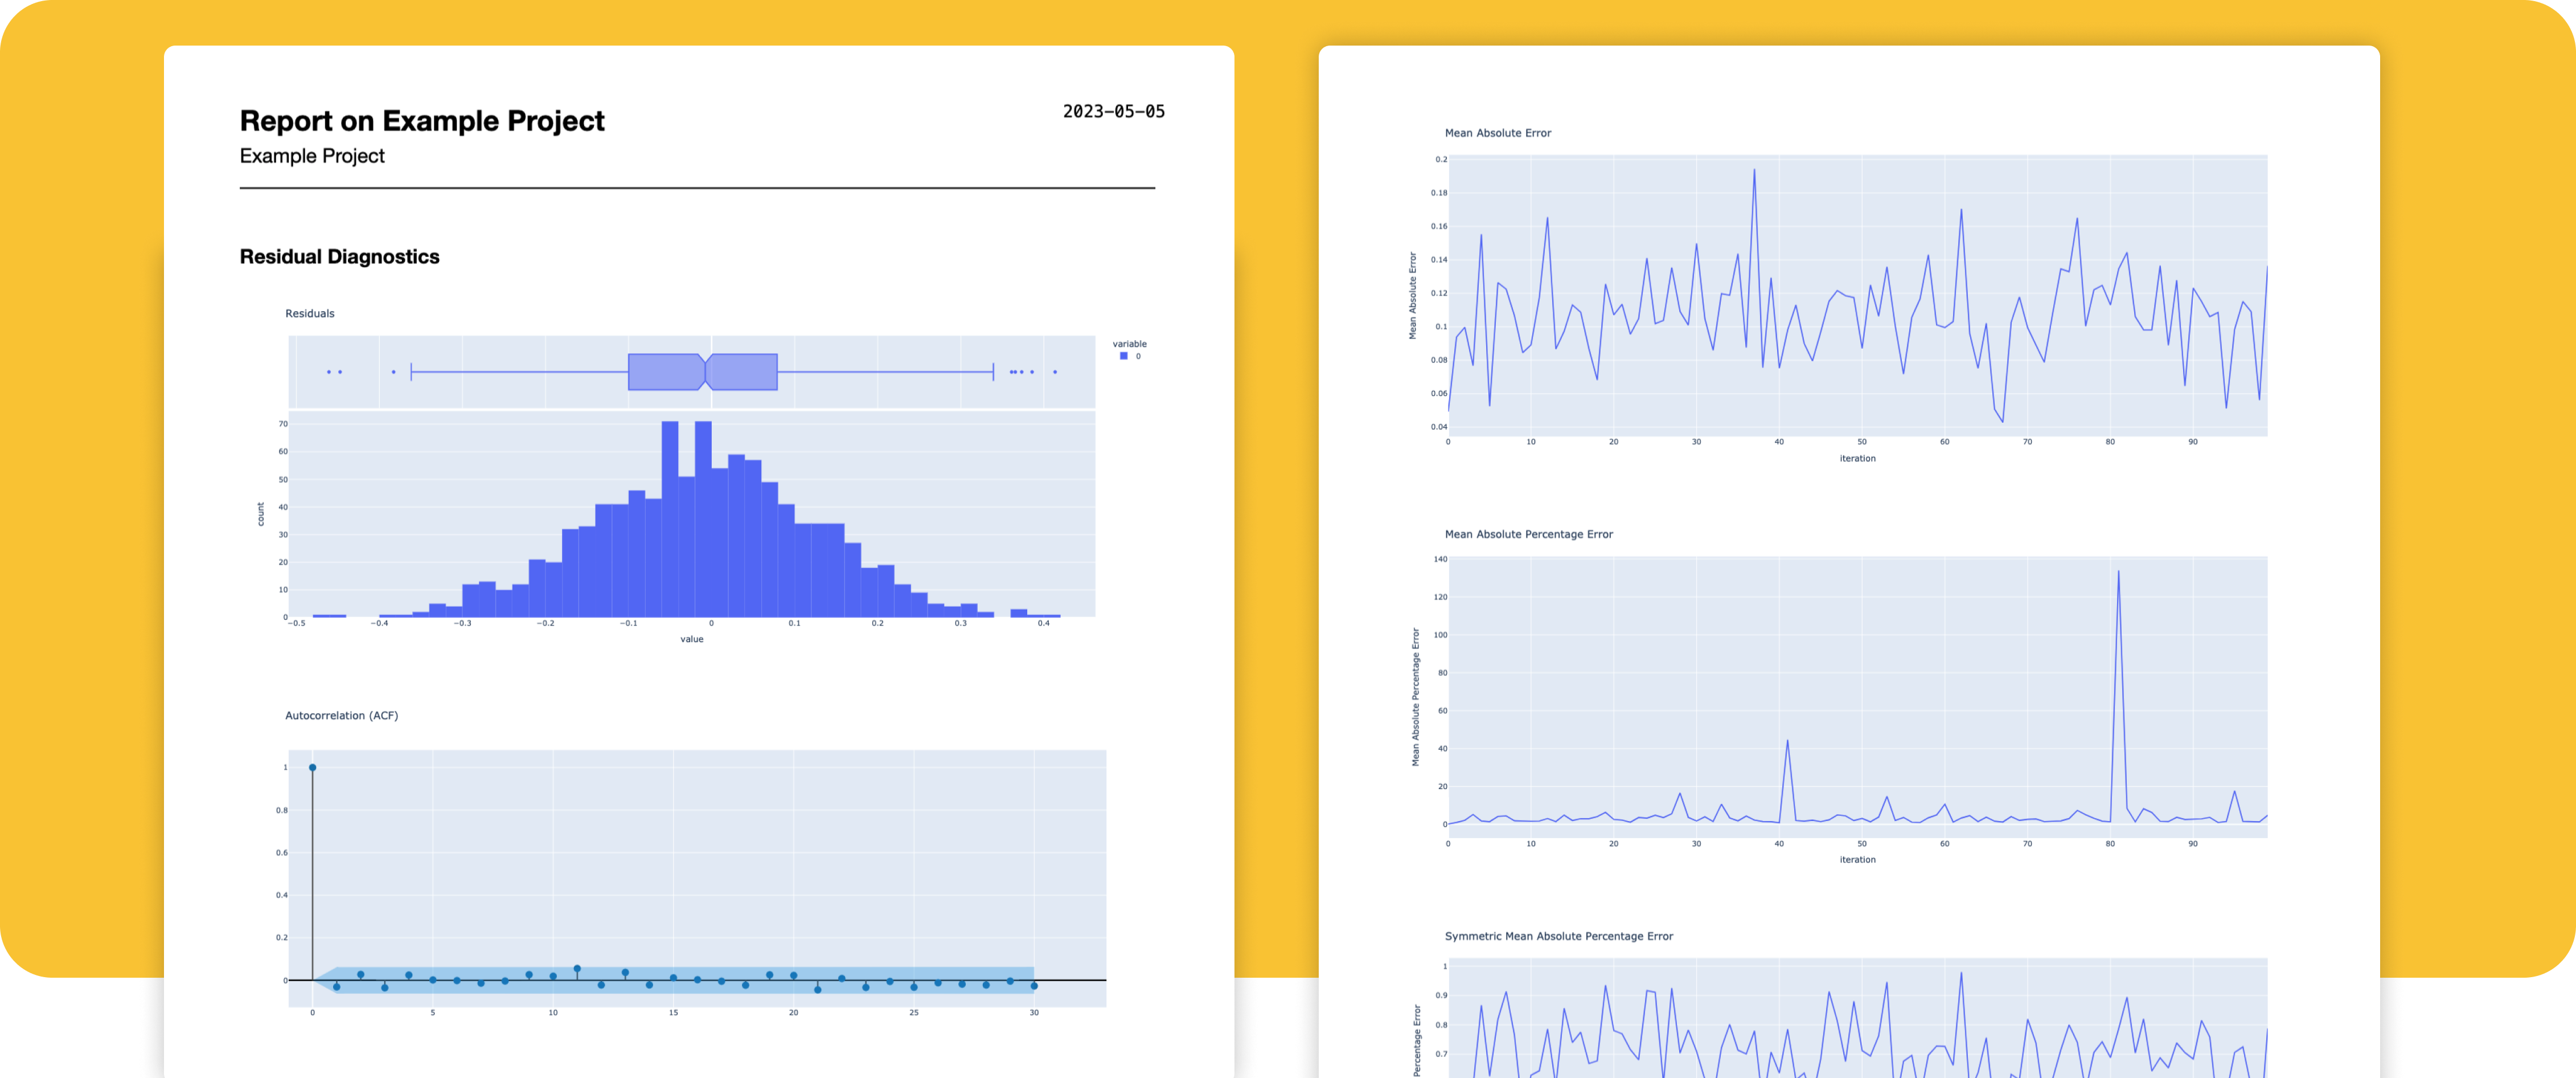
Task: Click the ACF marker at lag 30
Action: pos(1034,986)
